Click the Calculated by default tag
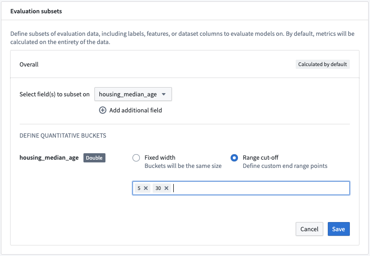370x256 pixels. pyautogui.click(x=323, y=64)
